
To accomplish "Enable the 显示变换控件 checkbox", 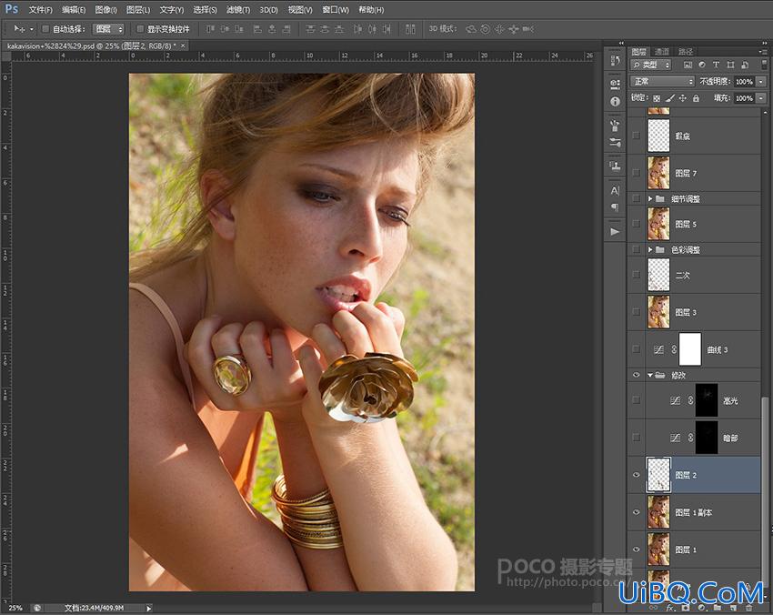I will click(140, 29).
